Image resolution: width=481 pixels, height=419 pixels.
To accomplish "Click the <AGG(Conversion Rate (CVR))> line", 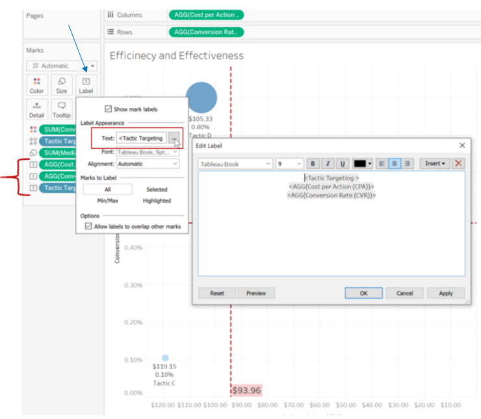I will (331, 196).
